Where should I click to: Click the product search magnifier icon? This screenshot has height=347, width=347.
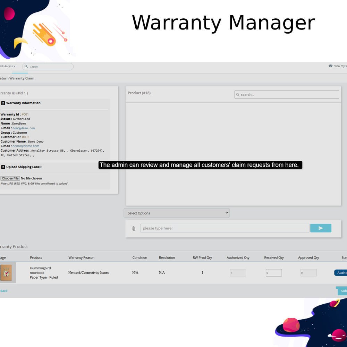pos(238,94)
